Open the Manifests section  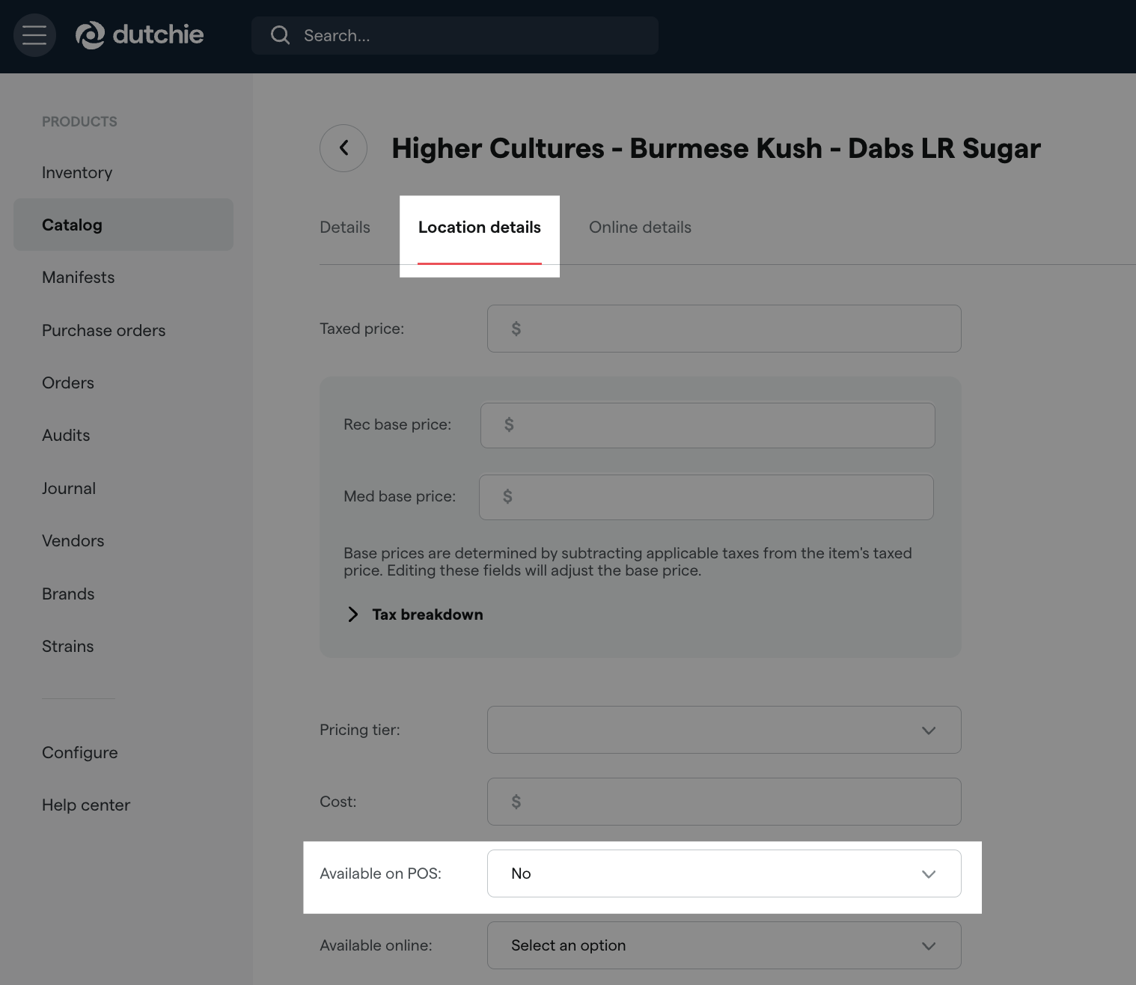[78, 278]
